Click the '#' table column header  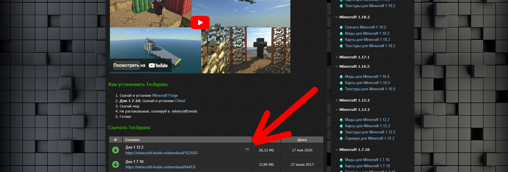(x=115, y=139)
